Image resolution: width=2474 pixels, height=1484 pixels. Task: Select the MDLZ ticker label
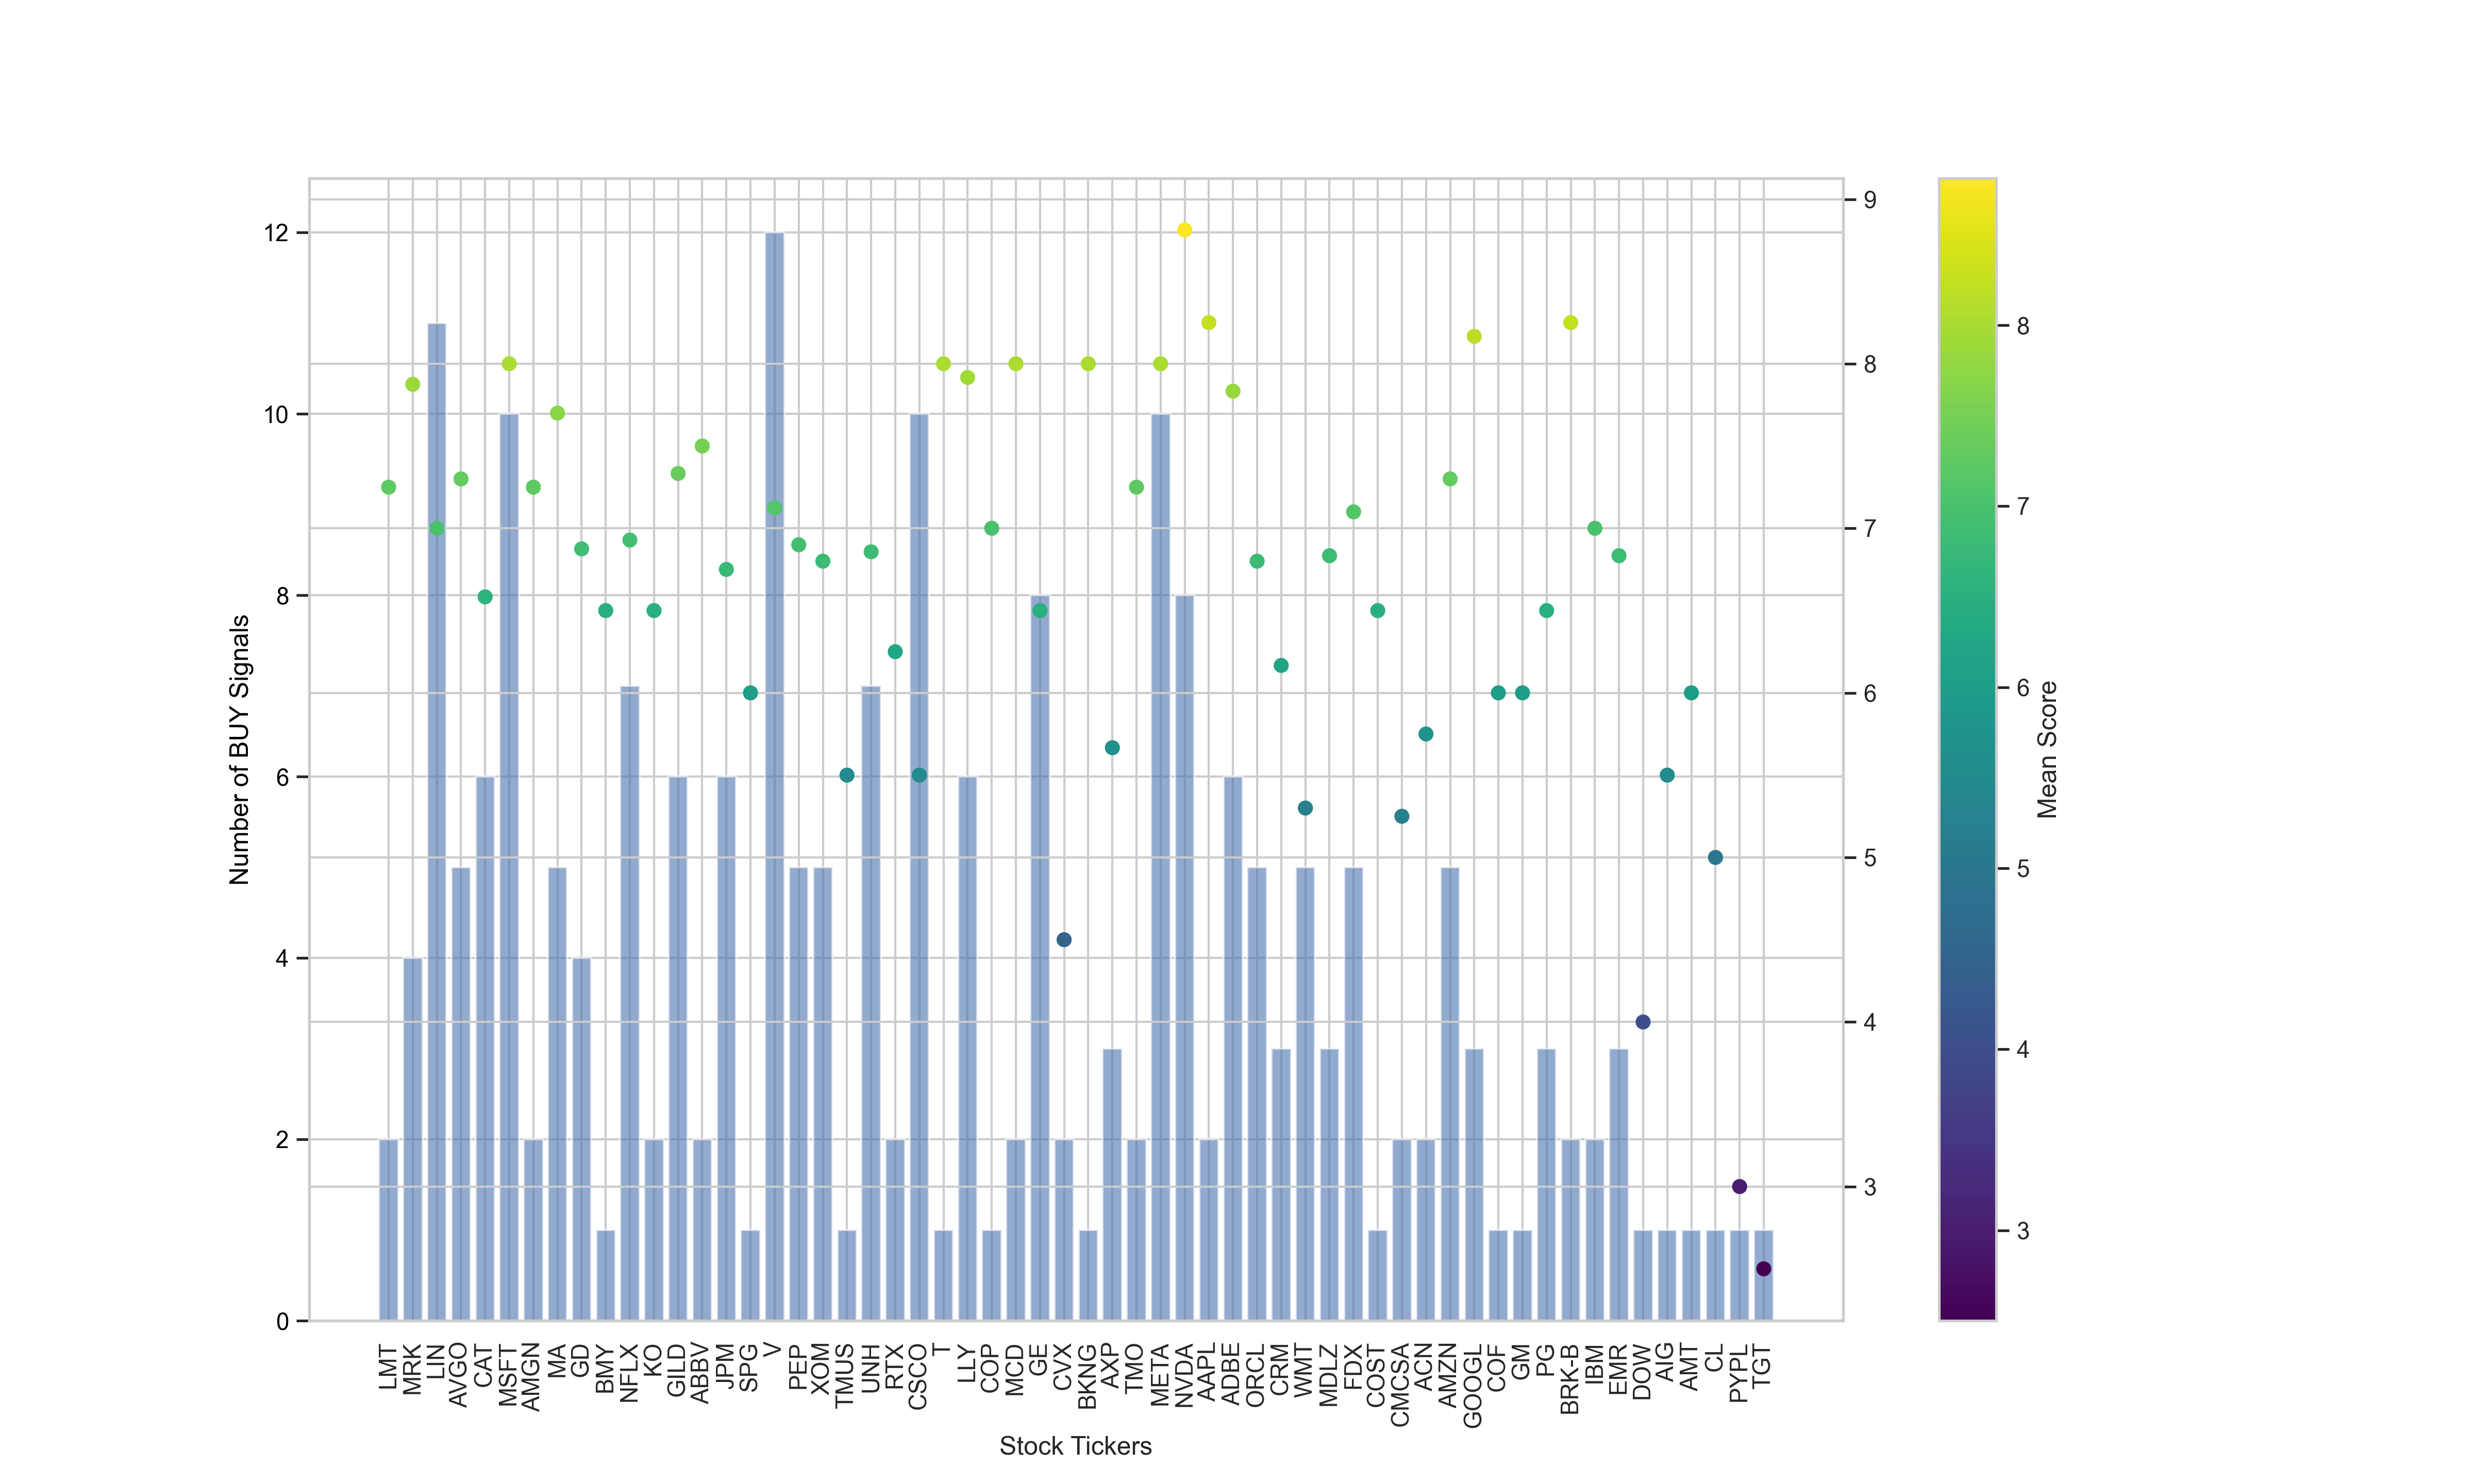[1329, 1376]
